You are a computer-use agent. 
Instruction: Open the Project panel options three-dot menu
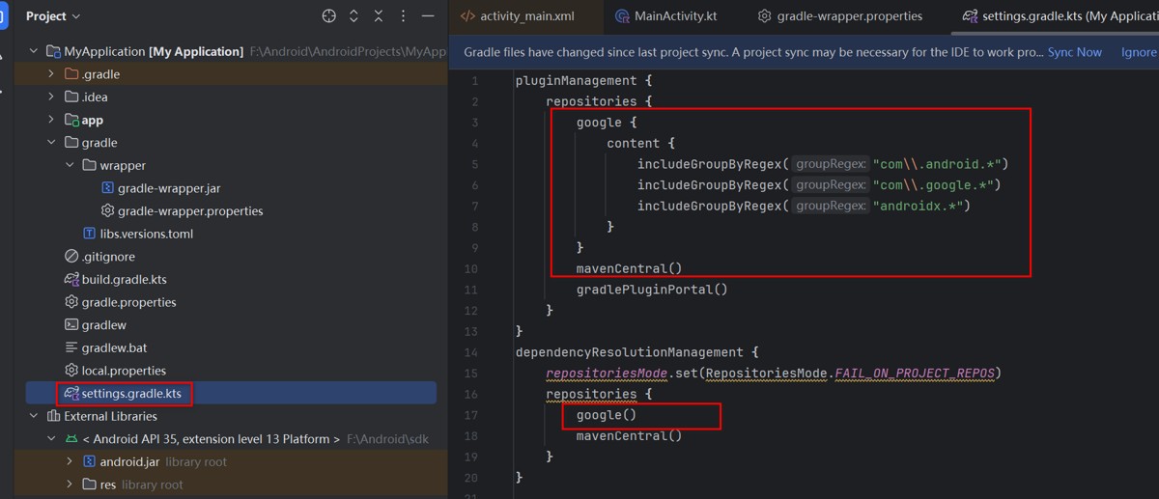[403, 16]
